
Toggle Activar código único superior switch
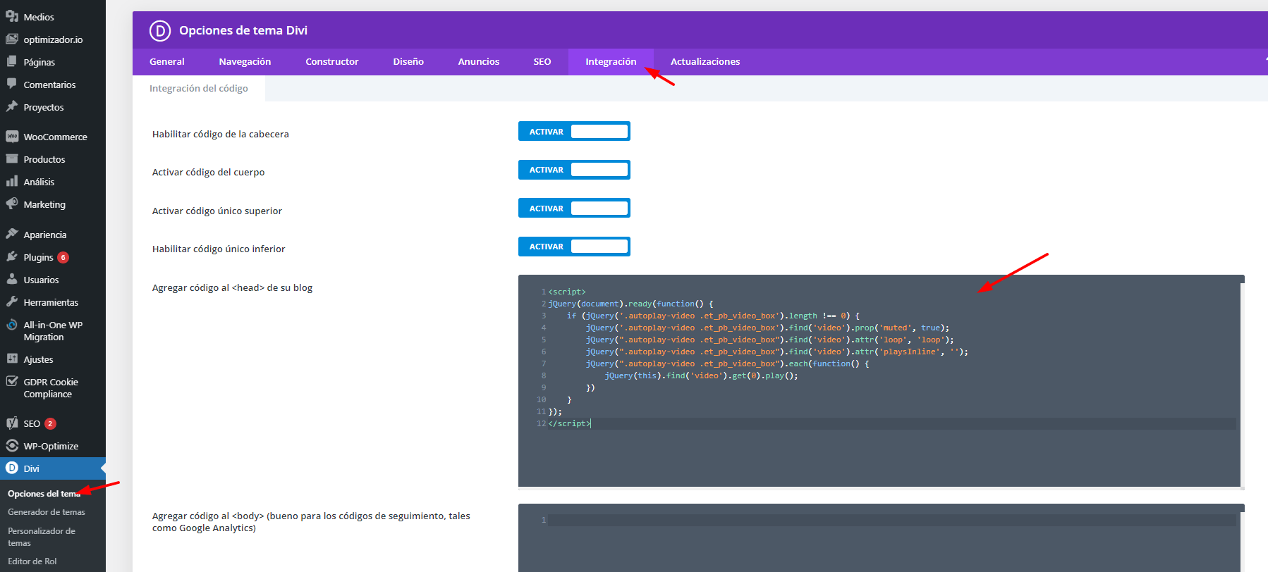coord(574,208)
